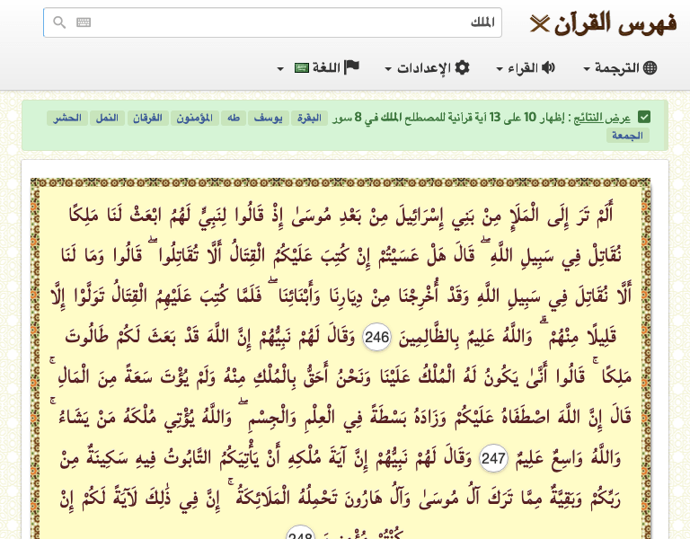Expand the الإعدادات dropdown menu
This screenshot has width=690, height=539.
[x=427, y=68]
